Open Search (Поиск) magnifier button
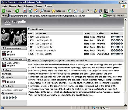This screenshot has height=110, width=128. coord(45,11)
